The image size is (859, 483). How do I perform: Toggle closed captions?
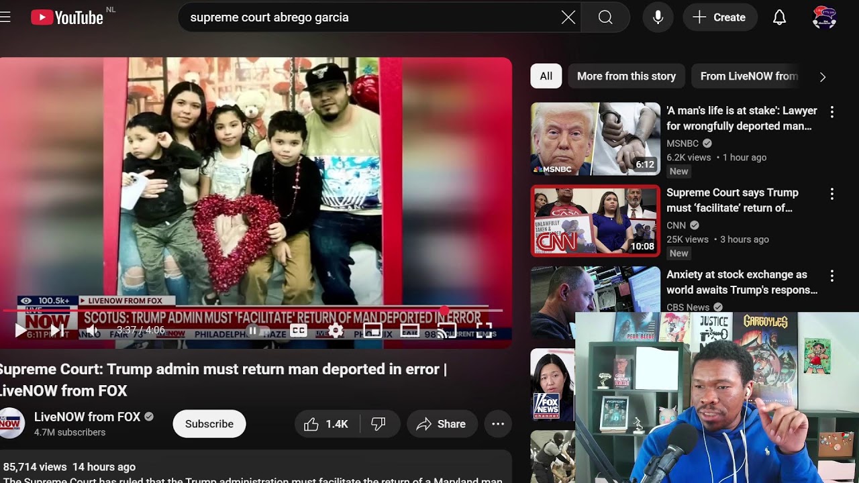coord(299,330)
